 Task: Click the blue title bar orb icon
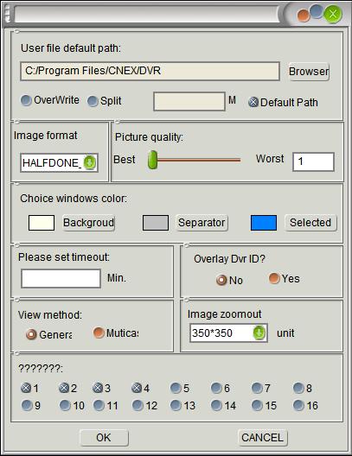pyautogui.click(x=317, y=11)
